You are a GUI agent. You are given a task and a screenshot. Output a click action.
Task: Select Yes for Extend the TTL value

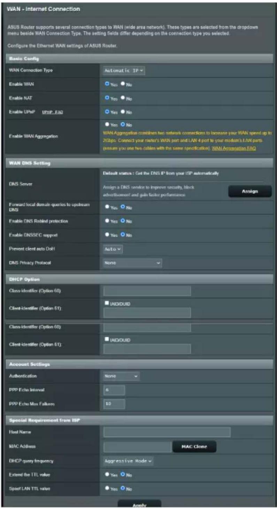[x=107, y=475]
